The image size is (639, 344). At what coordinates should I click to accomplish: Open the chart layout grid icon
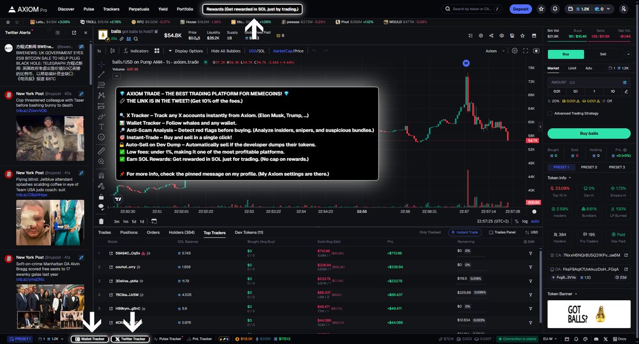pyautogui.click(x=157, y=51)
